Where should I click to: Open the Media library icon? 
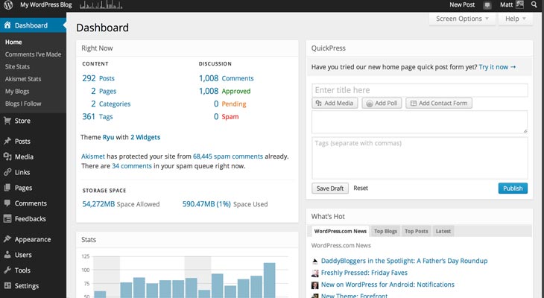tap(7, 156)
